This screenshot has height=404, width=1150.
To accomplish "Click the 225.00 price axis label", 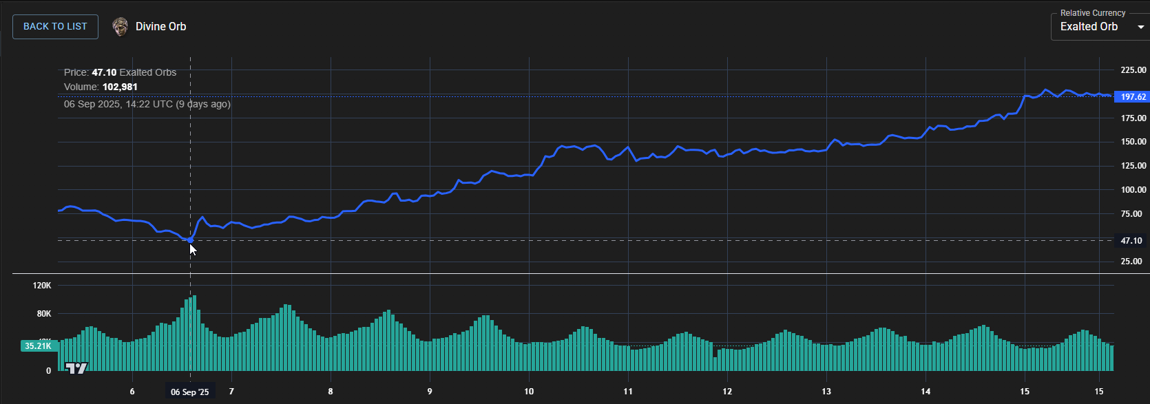I will (1133, 70).
